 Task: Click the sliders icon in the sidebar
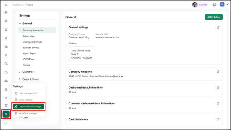point(6,55)
